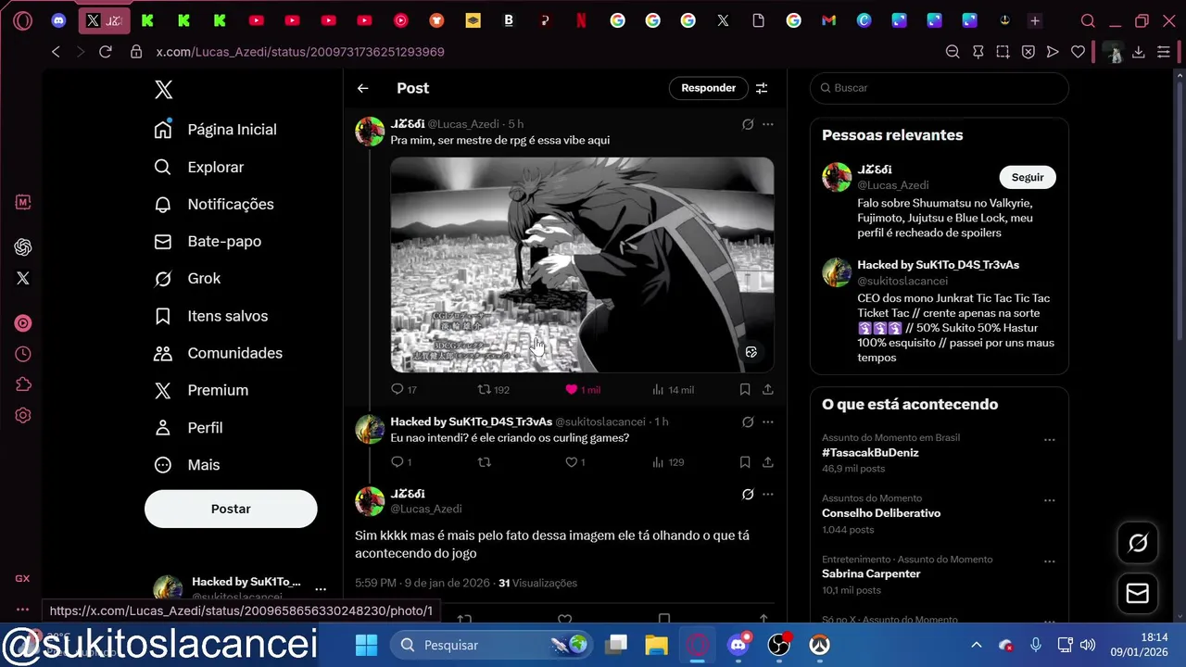The image size is (1186, 667).
Task: Open the browser downloads icon
Action: 1139,52
